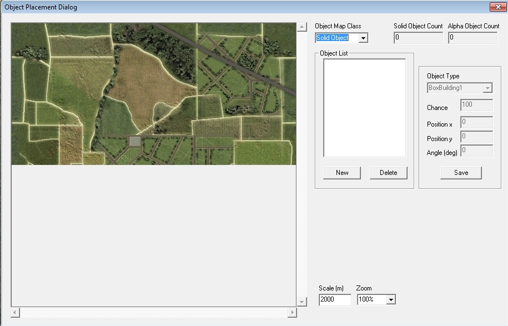Click the Chance value field
Image resolution: width=508 pixels, height=326 pixels.
[476, 105]
